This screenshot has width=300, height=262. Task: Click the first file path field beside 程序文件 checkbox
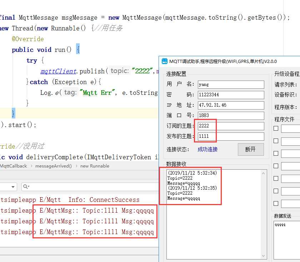pyautogui.click(x=290, y=128)
